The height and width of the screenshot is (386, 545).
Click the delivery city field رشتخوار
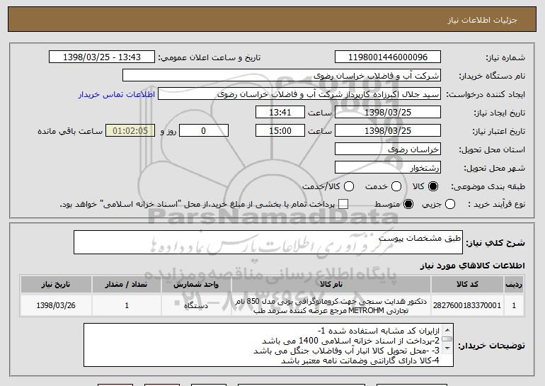[x=388, y=168]
